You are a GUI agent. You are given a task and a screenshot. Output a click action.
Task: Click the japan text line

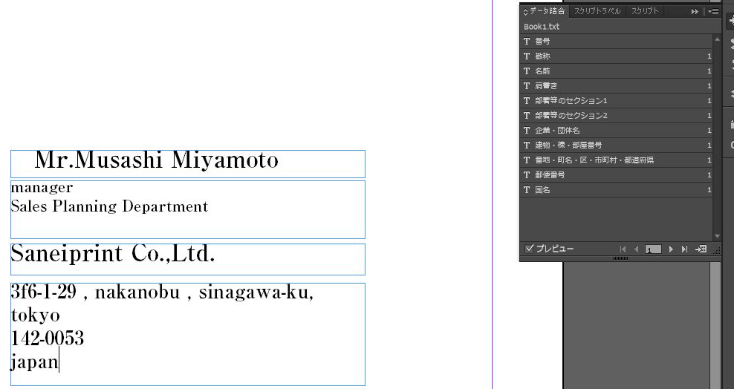35,362
